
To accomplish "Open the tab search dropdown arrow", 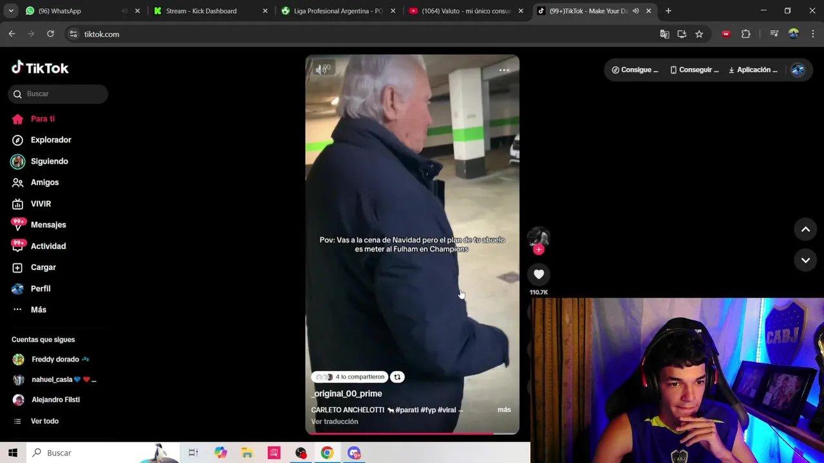I will click(11, 11).
